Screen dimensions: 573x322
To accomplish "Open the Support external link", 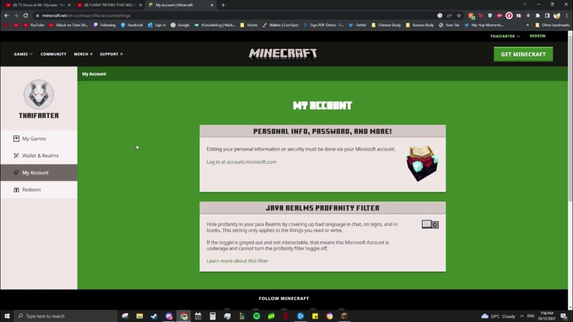I will pos(111,54).
